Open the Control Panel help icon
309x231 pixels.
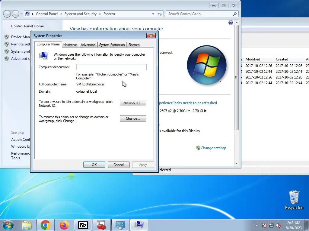point(231,23)
